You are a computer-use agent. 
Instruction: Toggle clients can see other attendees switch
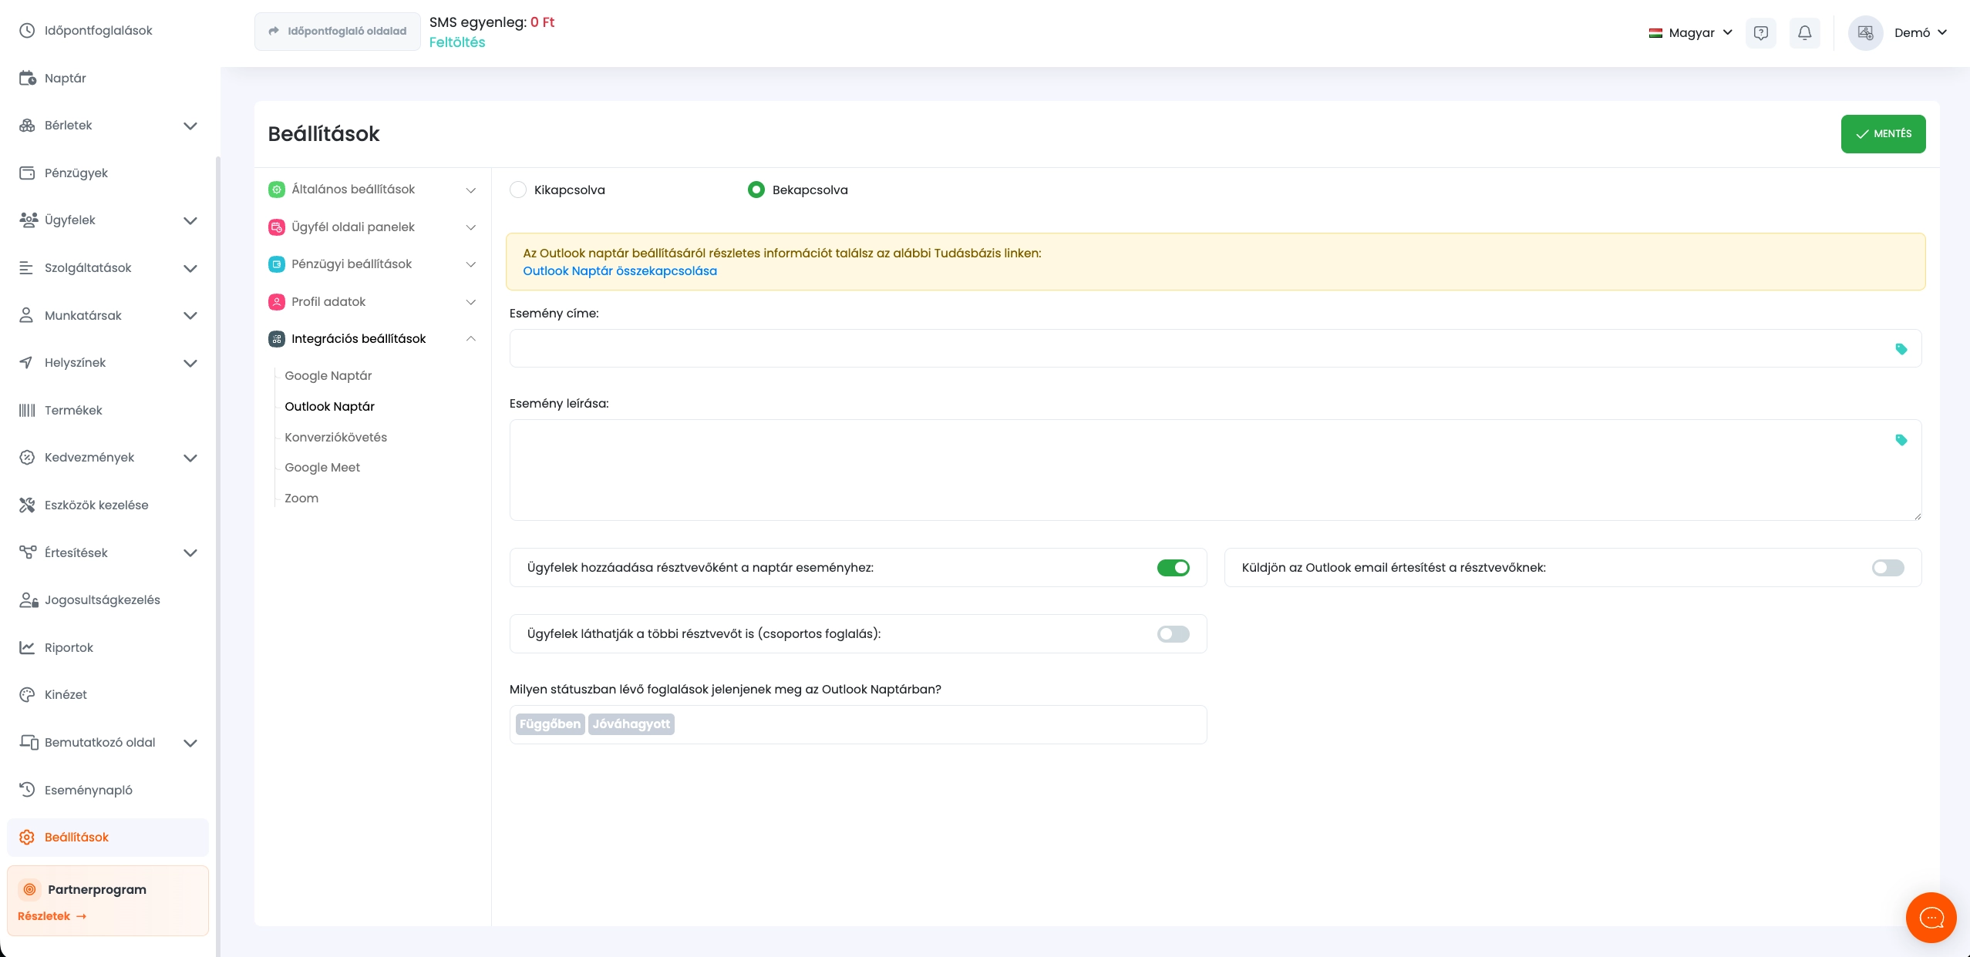coord(1173,634)
